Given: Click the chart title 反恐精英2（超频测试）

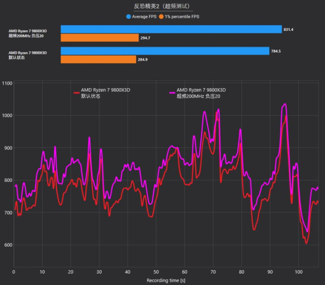Looking at the screenshot, I should pyautogui.click(x=163, y=6).
